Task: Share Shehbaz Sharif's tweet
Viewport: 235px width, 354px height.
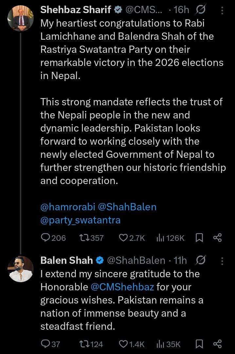Action: 217,238
